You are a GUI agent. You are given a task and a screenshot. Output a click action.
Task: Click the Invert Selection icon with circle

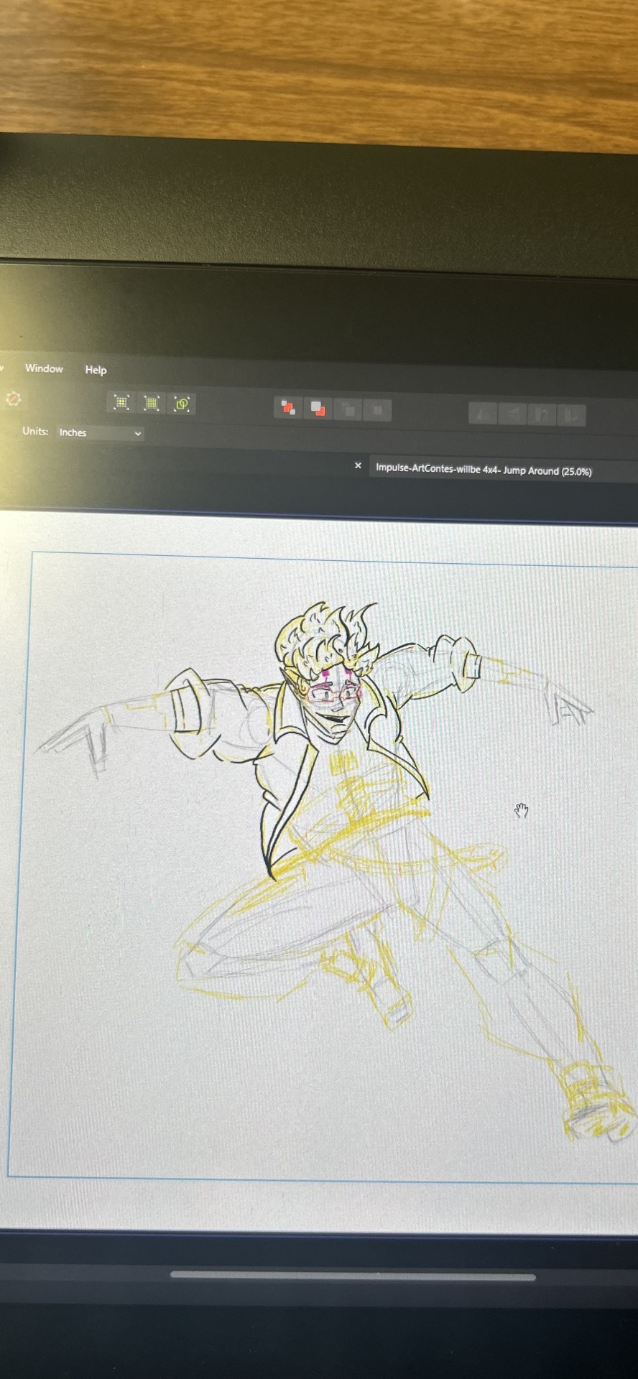(x=182, y=404)
